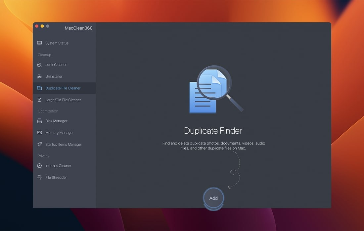364x231 pixels.
Task: Click the duplicate files description text
Action: 213,146
